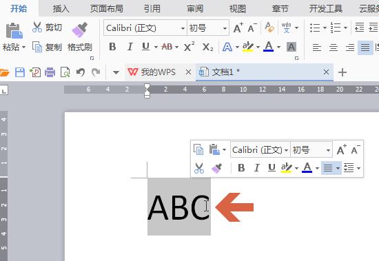The image size is (379, 261).
Task: Center align text in ribbon
Action: tap(334, 48)
